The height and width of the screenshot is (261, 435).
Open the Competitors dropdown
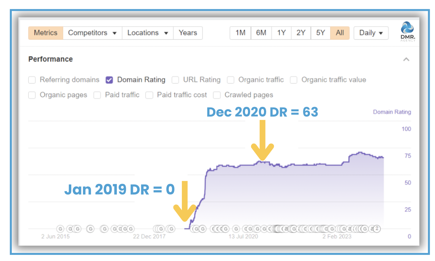[92, 33]
